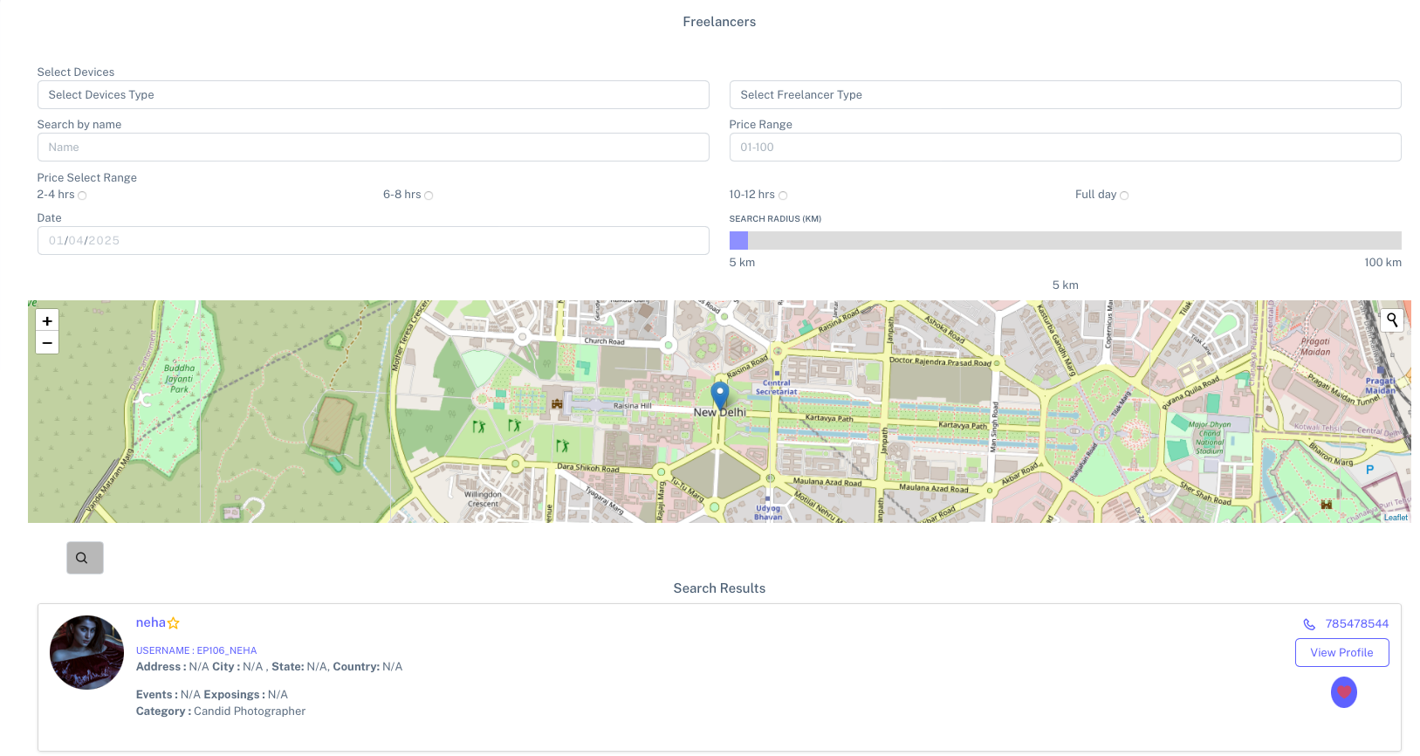Click the star icon next to neha

tap(174, 623)
